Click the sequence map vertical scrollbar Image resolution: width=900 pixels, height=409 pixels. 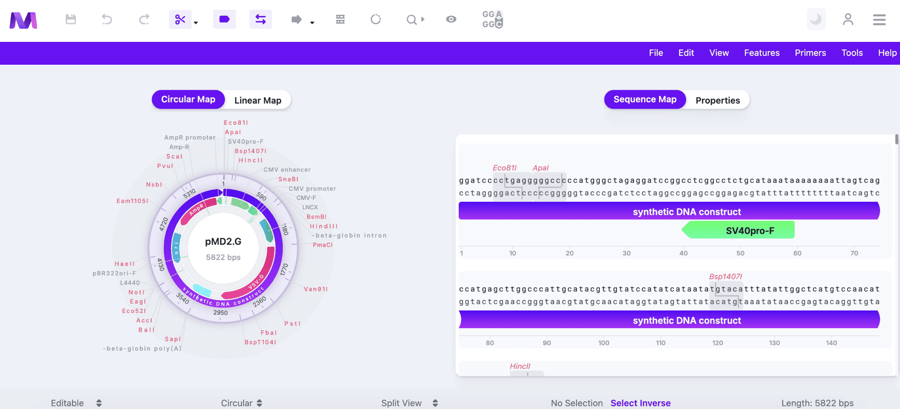click(x=897, y=140)
